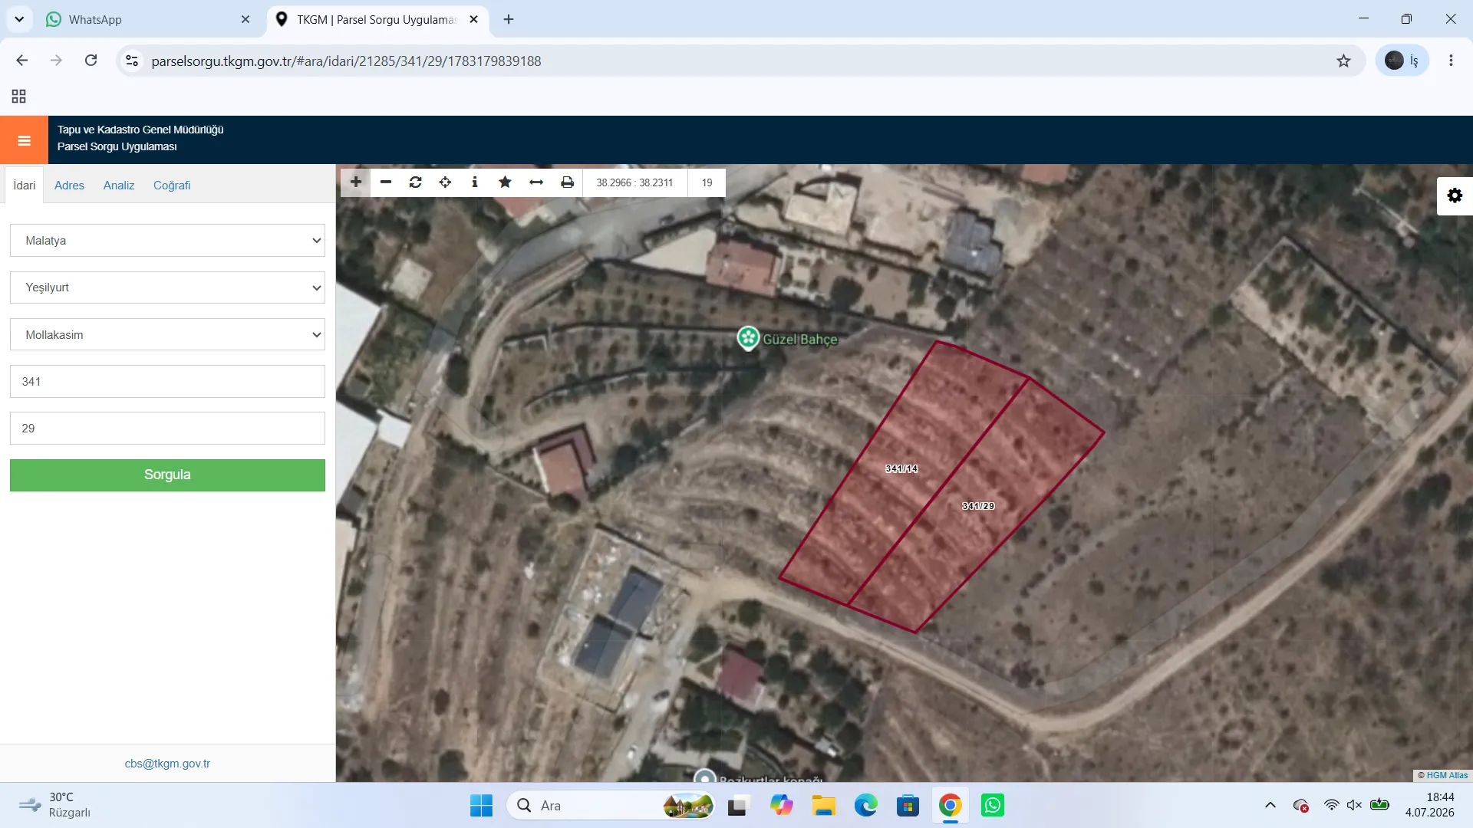Click parcel label 341/29 on map
The height and width of the screenshot is (828, 1473).
[x=978, y=506]
